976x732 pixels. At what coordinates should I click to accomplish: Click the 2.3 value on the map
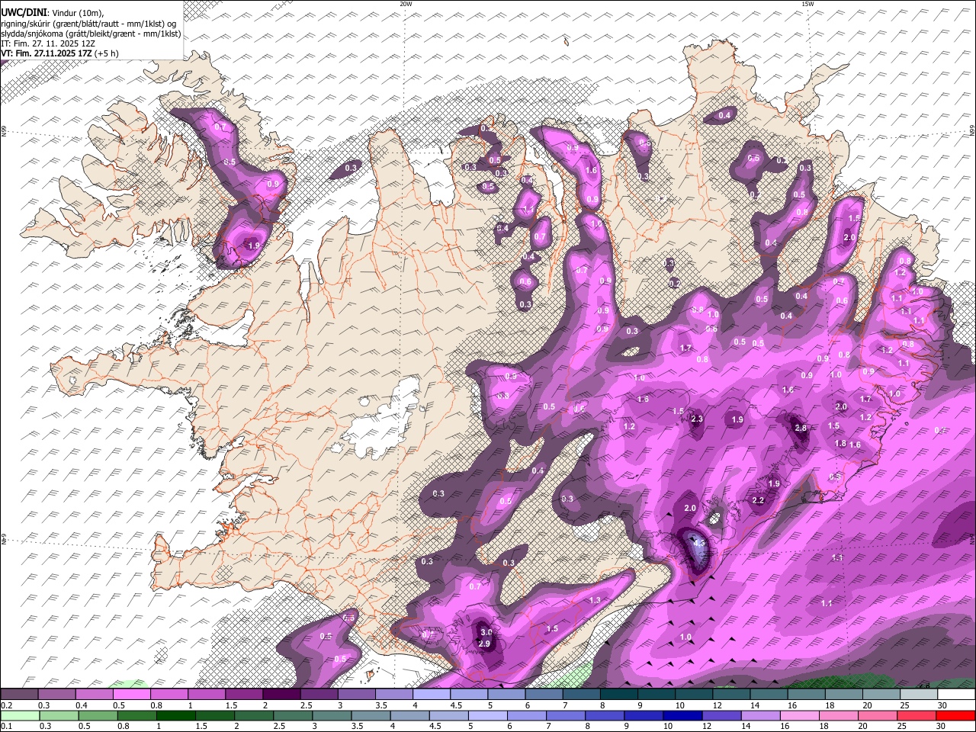[x=696, y=419]
